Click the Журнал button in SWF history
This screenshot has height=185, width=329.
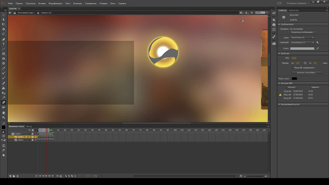(291, 87)
